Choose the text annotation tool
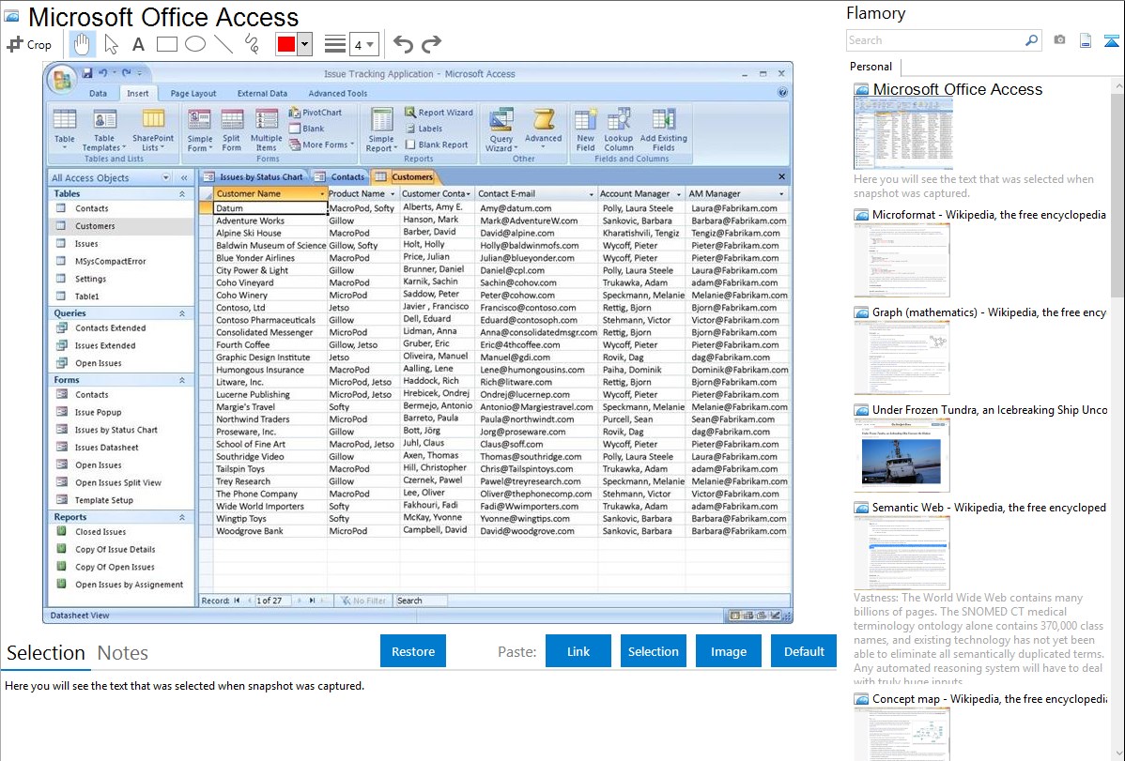 [x=138, y=44]
